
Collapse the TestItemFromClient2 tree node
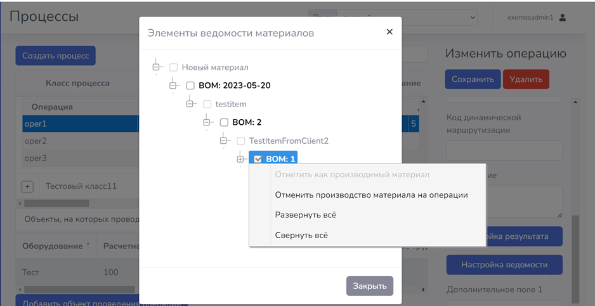(x=224, y=141)
